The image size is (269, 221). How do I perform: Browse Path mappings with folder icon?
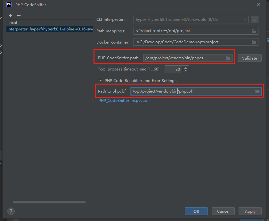tap(254, 31)
